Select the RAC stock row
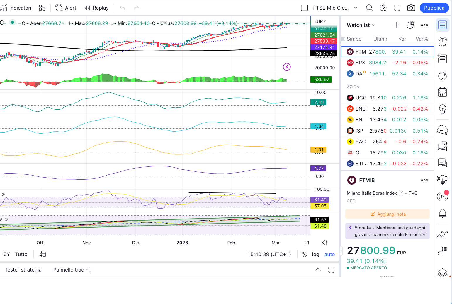The height and width of the screenshot is (304, 452). pyautogui.click(x=388, y=142)
